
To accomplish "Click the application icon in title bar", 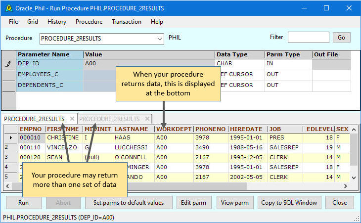I will coord(9,8).
